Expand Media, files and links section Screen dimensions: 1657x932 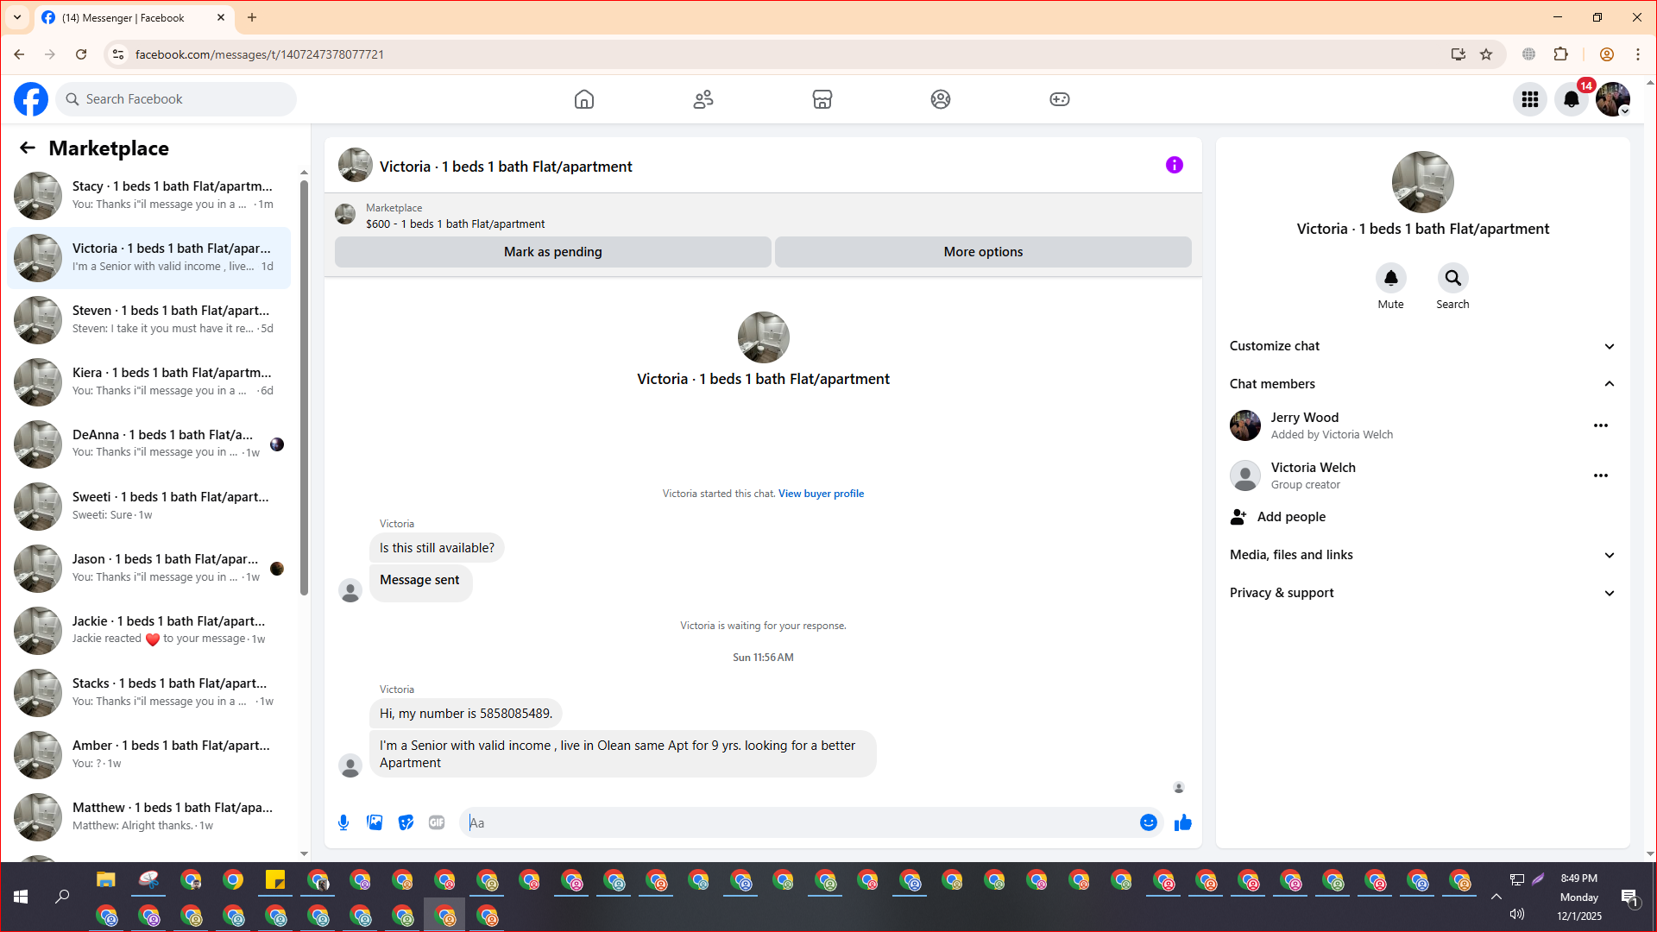pyautogui.click(x=1422, y=555)
